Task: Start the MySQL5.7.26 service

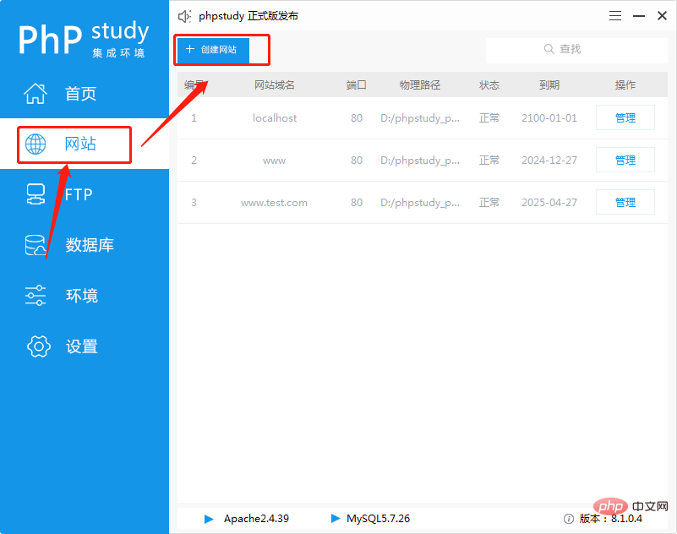Action: [x=335, y=519]
